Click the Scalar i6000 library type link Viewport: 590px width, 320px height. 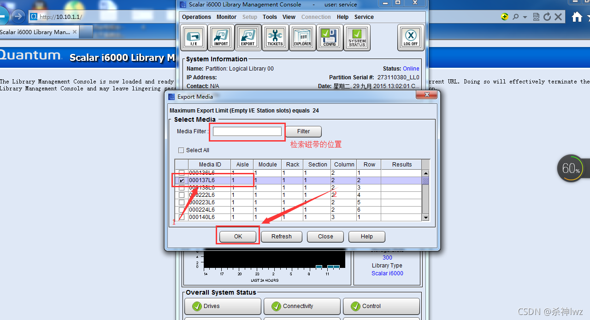(x=387, y=273)
